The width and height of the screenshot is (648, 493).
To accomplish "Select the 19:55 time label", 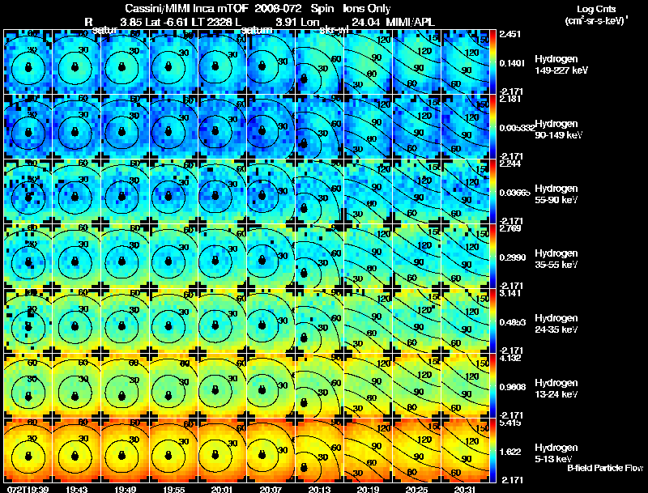I will [174, 489].
